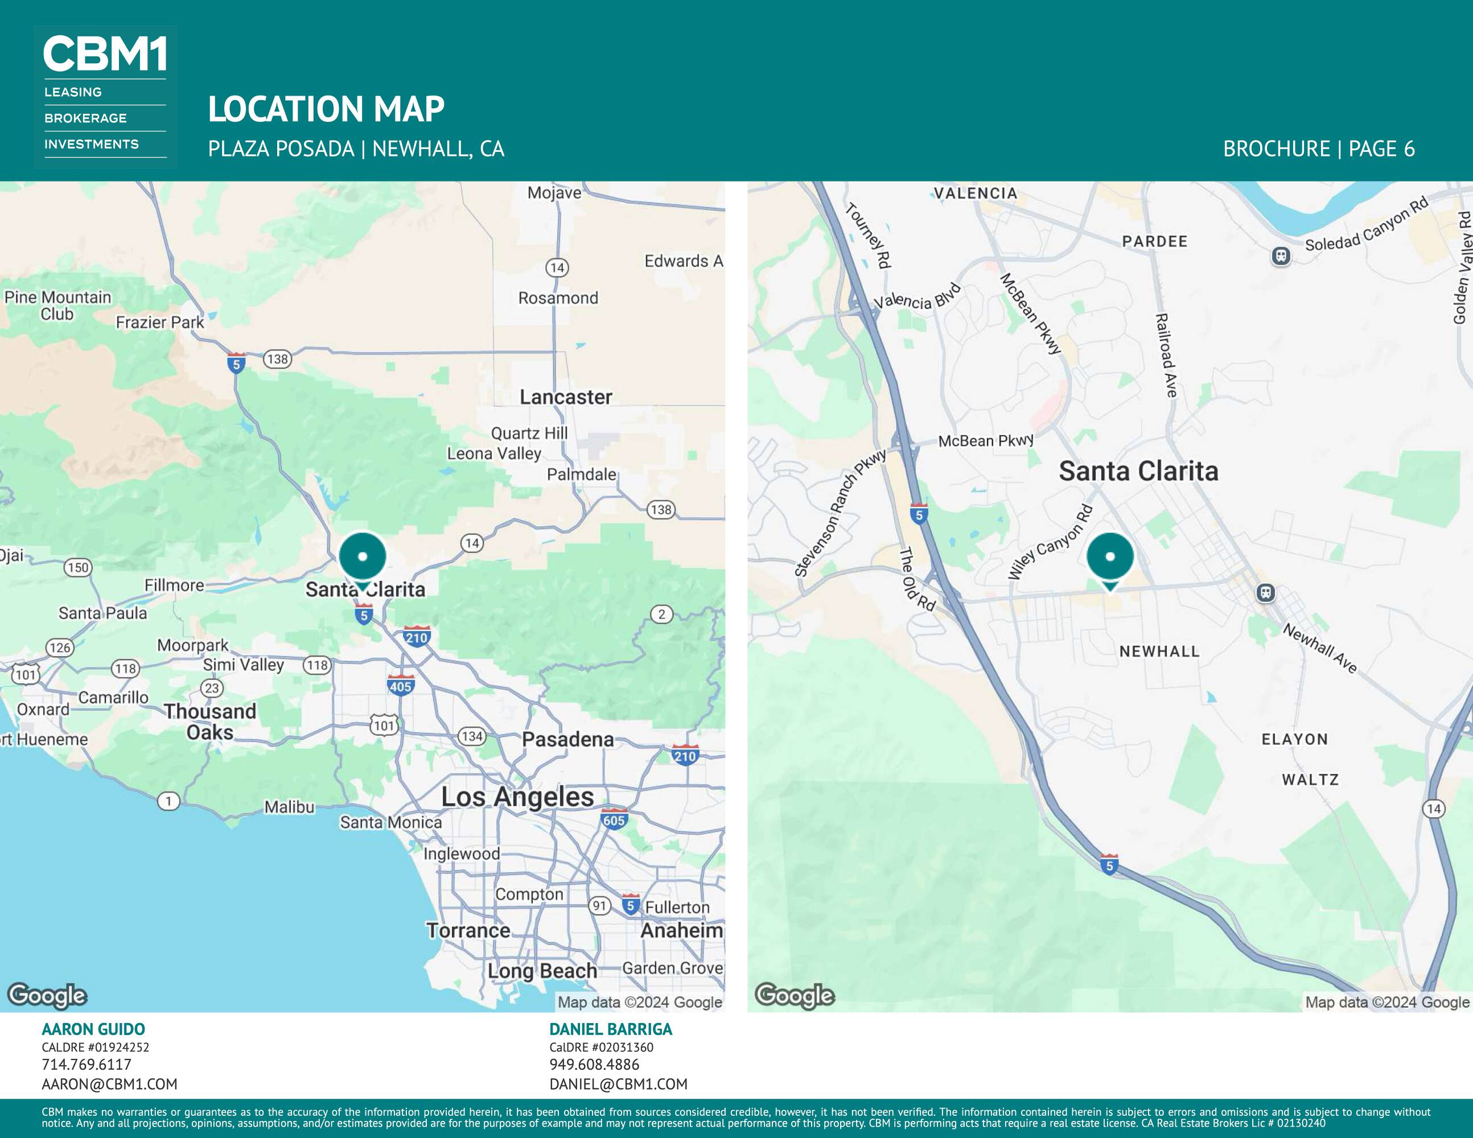This screenshot has height=1138, width=1473.
Task: Click email link AARON@CBM1.COM
Action: [x=109, y=1084]
